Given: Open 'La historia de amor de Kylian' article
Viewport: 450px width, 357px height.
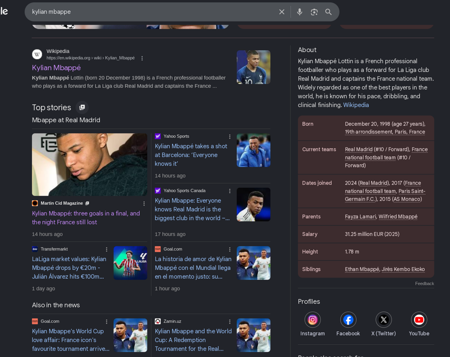Looking at the screenshot, I should (193, 268).
